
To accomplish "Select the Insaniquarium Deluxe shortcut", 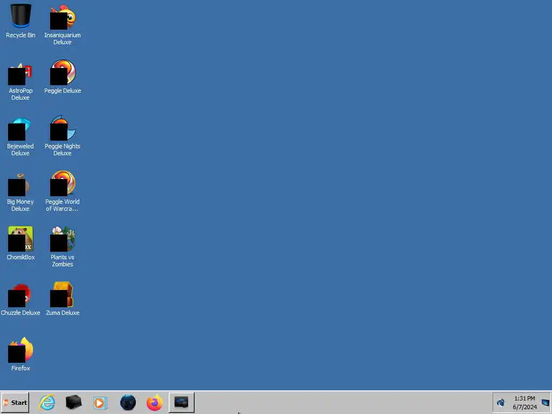I will [63, 25].
